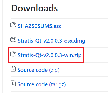108x93 pixels.
Task: Click the (tar.gz) text after Source code
Action: [x=57, y=85]
